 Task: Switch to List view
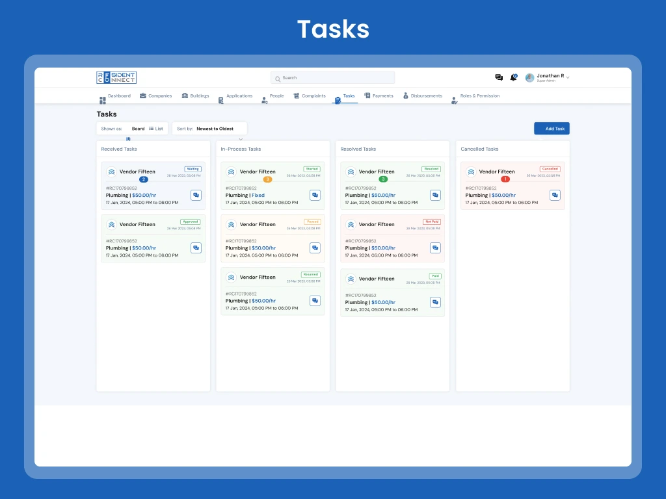pos(156,129)
